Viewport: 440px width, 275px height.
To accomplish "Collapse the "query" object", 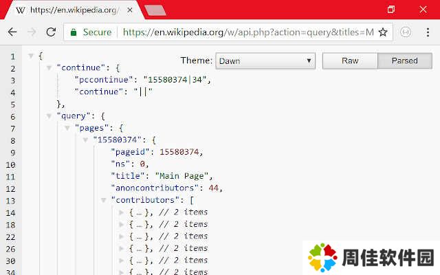I will point(49,115).
